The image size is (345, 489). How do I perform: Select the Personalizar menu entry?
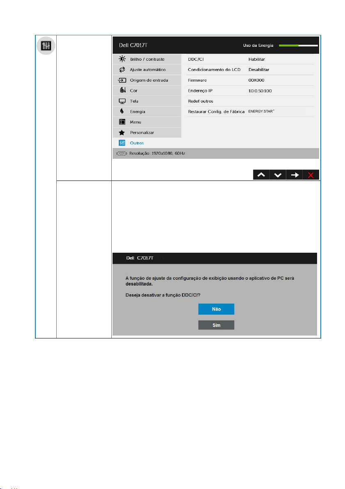[x=147, y=133]
